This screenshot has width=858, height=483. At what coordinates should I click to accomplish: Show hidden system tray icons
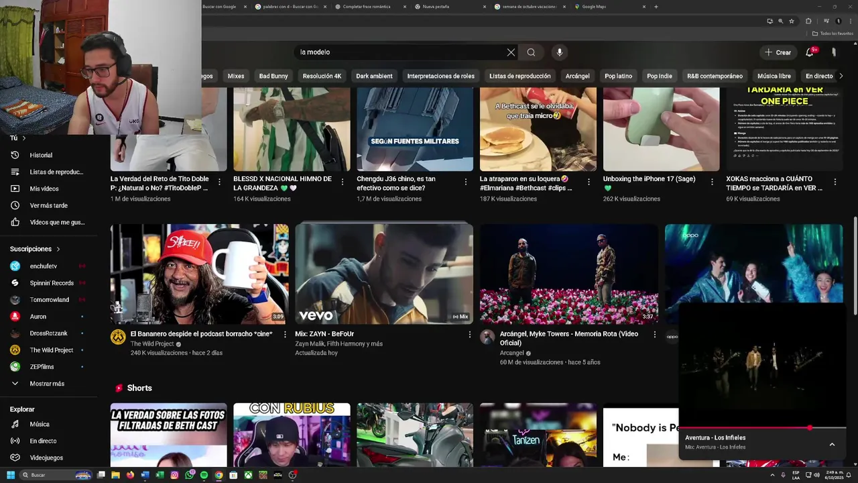[x=774, y=475]
